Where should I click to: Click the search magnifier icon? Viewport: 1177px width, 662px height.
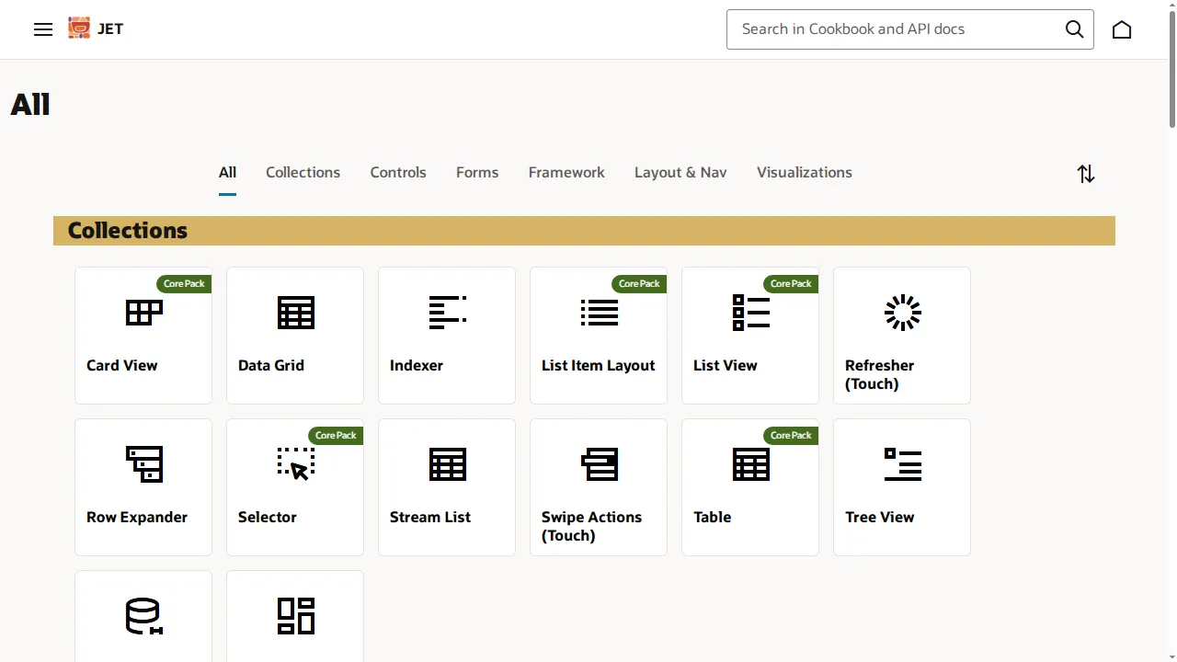(x=1074, y=29)
